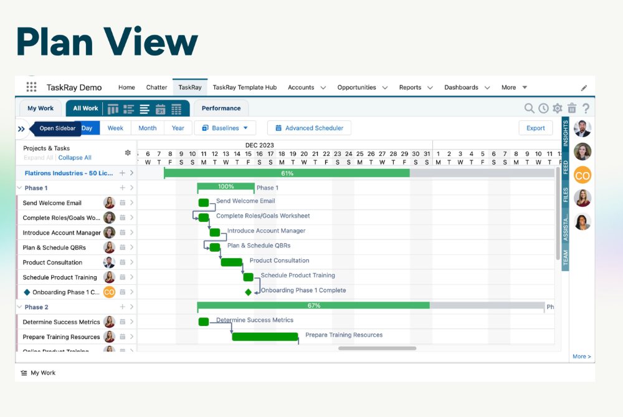This screenshot has height=417, width=623.
Task: Click the 61% project progress bar
Action: (x=287, y=172)
